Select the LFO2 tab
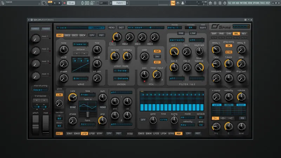The width and height of the screenshot is (281, 158). tap(92, 133)
